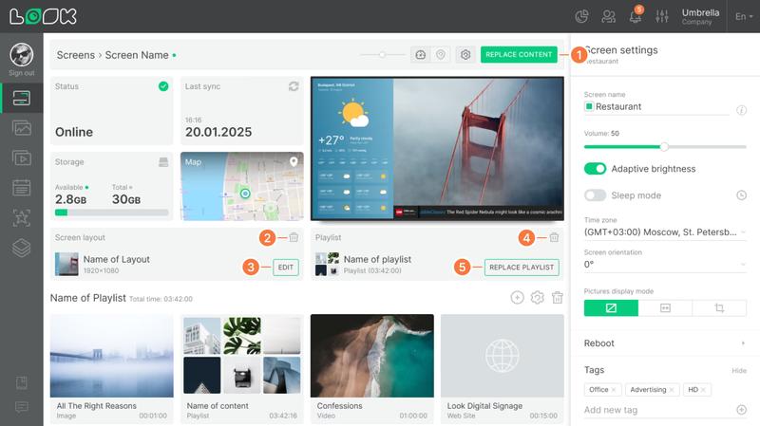Open the schedule calendar sidebar icon
This screenshot has width=760, height=426.
coord(21,188)
